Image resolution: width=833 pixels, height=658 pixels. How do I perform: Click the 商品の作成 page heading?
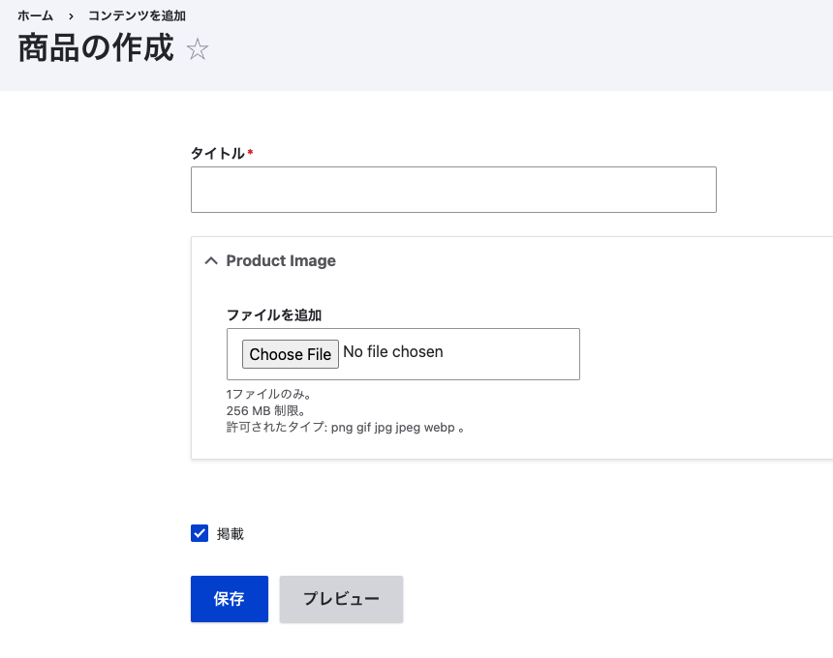pyautogui.click(x=96, y=47)
